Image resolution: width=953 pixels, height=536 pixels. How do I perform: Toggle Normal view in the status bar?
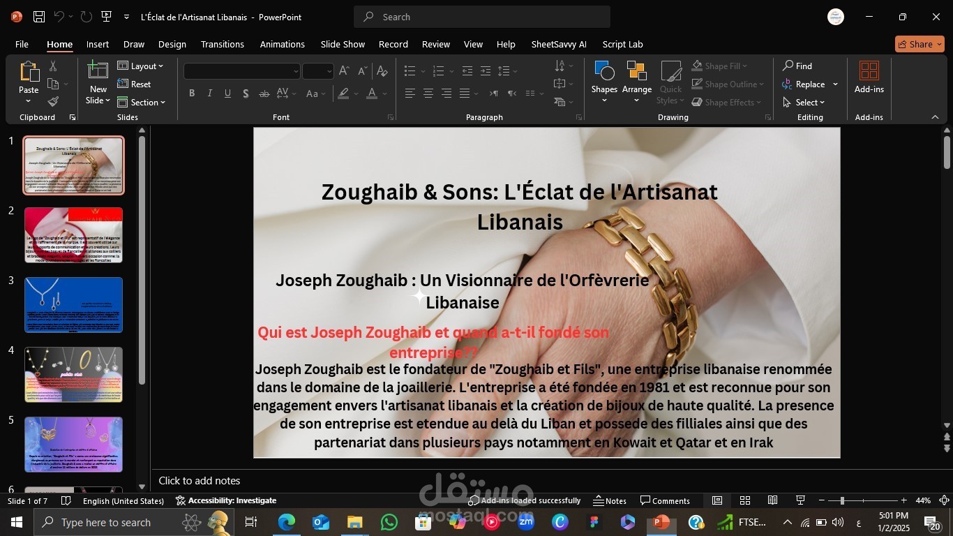(x=717, y=500)
